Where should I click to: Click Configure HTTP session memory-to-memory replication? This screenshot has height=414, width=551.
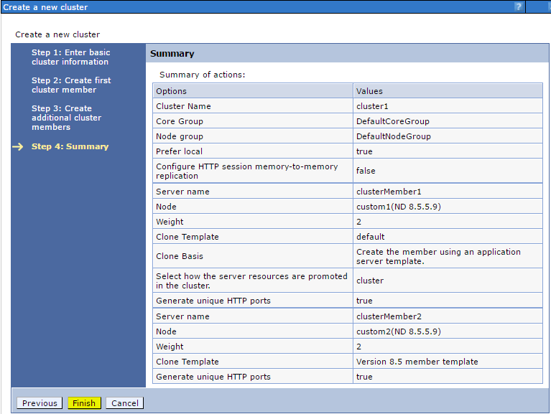point(246,171)
